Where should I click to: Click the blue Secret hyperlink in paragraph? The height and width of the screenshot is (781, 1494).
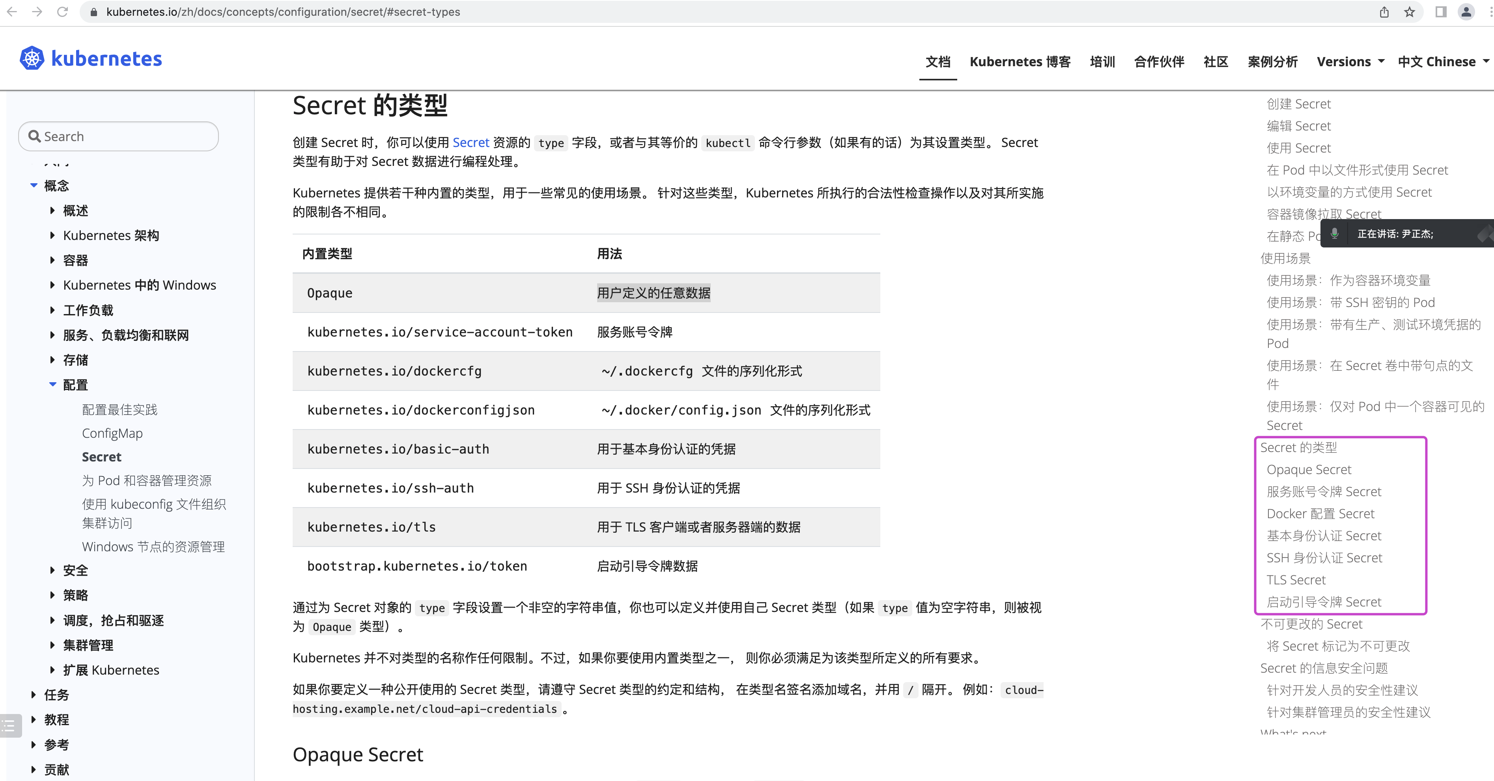click(x=471, y=143)
